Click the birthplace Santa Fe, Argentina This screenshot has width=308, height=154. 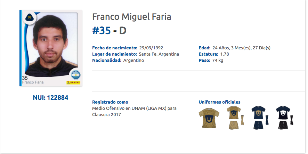point(159,54)
